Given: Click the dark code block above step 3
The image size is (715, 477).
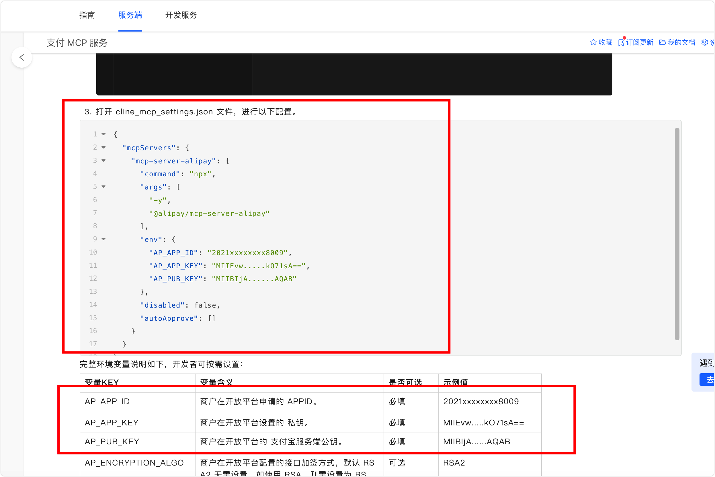Looking at the screenshot, I should point(354,74).
